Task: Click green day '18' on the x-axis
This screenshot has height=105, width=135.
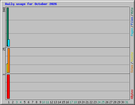Action: coord(75,102)
